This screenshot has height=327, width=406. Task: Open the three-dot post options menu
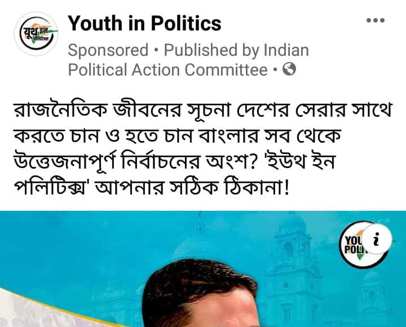coord(375,20)
